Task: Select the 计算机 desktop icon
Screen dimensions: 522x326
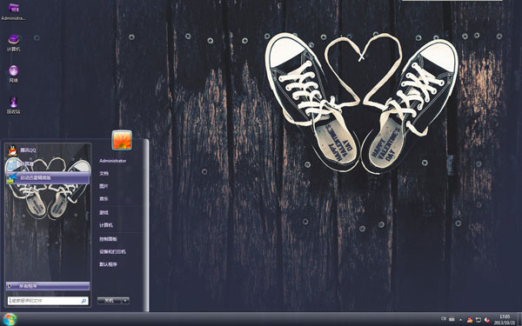Action: [13, 43]
